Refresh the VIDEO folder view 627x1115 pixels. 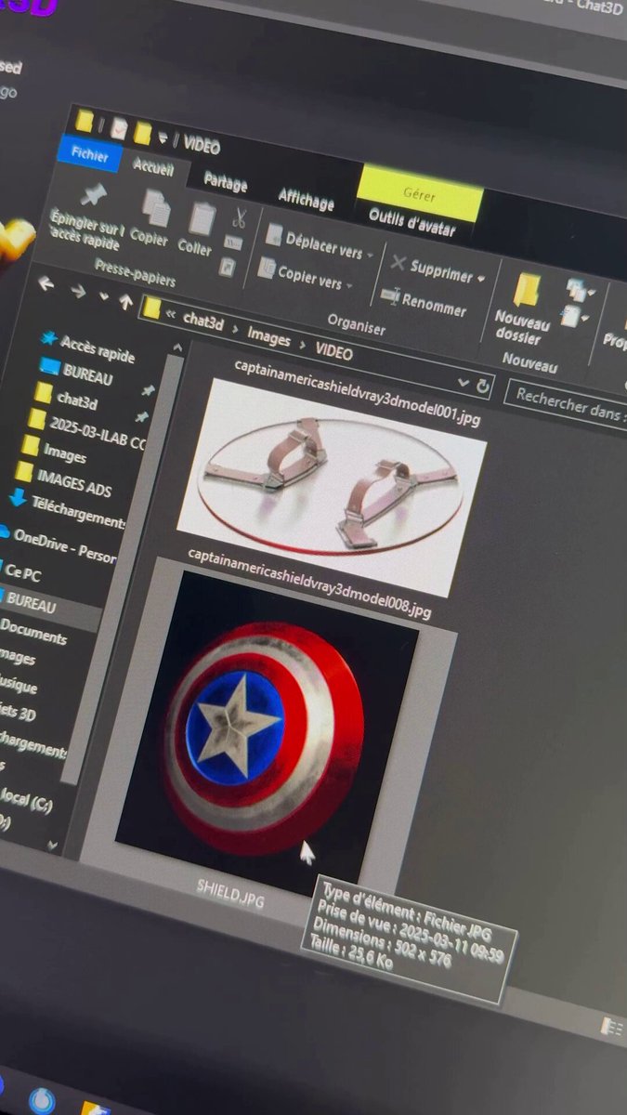point(482,385)
